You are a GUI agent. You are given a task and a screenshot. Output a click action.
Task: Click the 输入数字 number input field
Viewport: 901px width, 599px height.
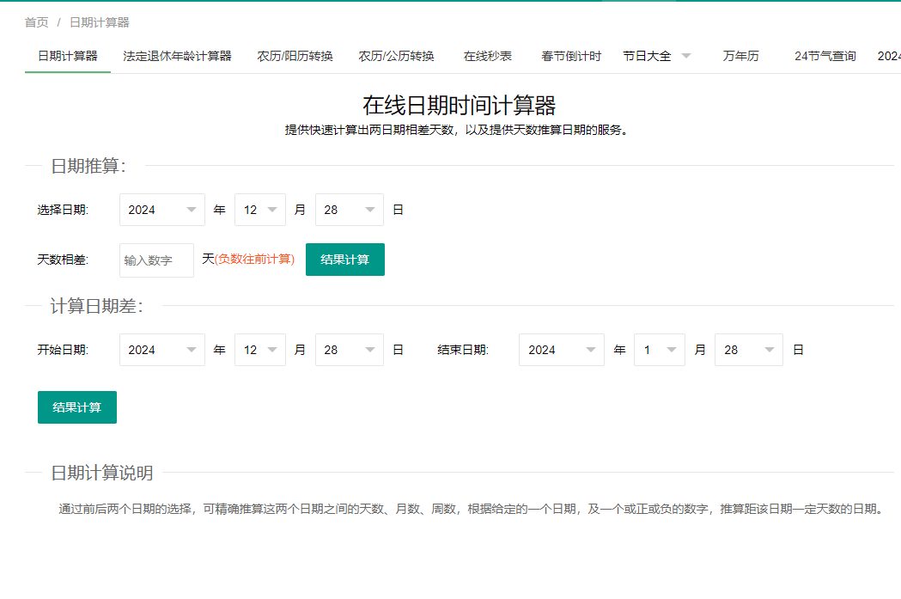(x=156, y=260)
